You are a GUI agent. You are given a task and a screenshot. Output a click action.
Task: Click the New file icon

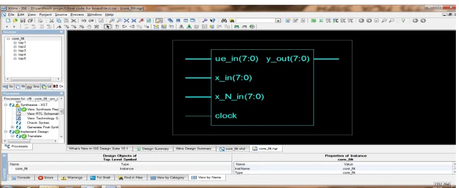pyautogui.click(x=8, y=21)
